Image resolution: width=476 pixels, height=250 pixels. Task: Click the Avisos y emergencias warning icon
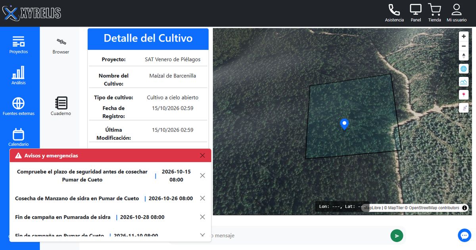tap(18, 156)
